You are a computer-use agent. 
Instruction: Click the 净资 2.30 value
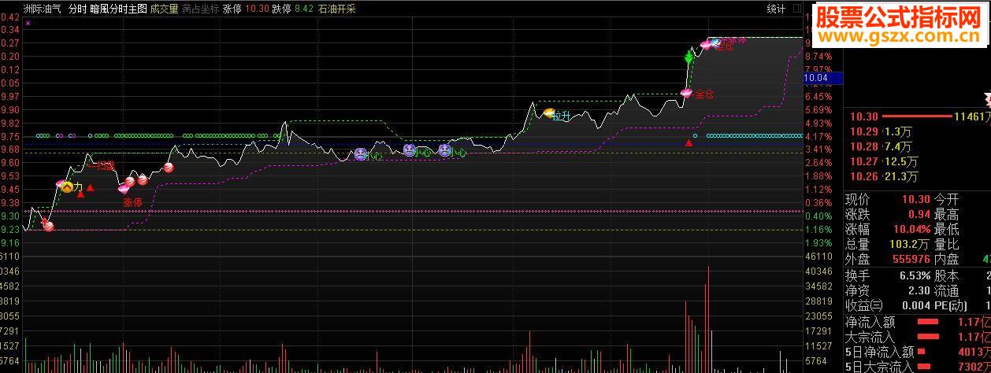click(x=919, y=290)
